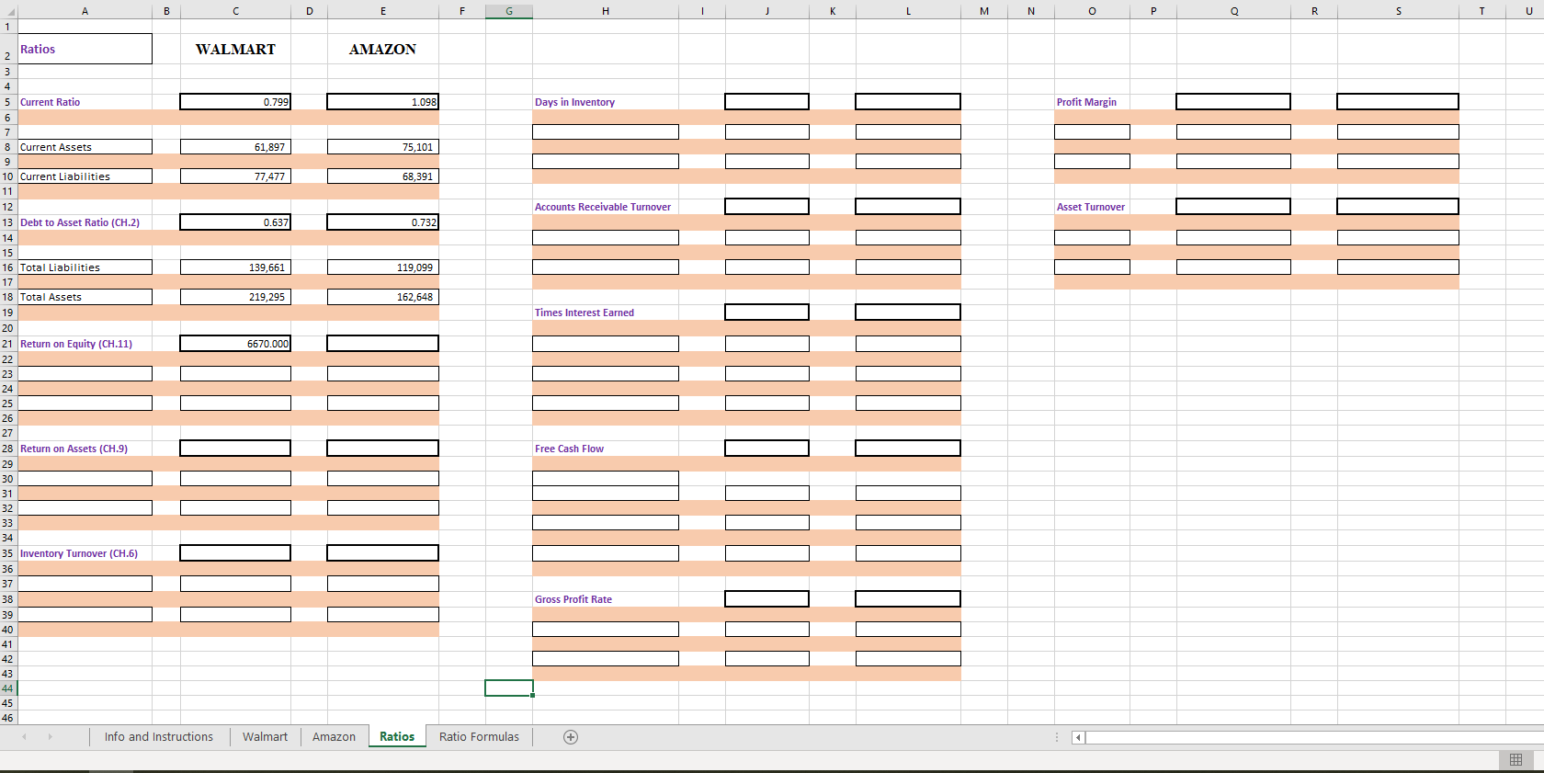
Task: Select total liabilities 139,661
Action: 235,267
